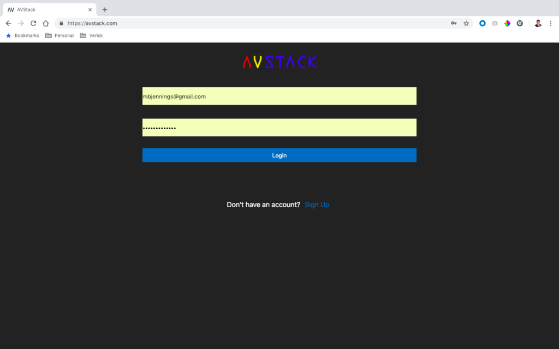
Task: Click the AVSTACK logo
Action: 279,62
